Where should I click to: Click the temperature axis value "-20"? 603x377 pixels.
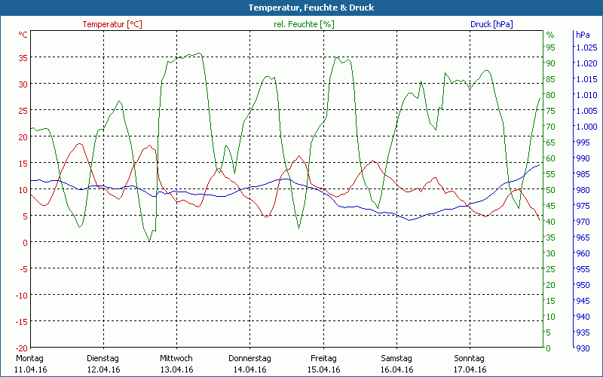22,348
